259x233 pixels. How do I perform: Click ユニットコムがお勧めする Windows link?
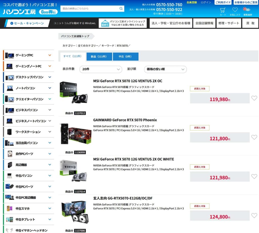(75, 23)
